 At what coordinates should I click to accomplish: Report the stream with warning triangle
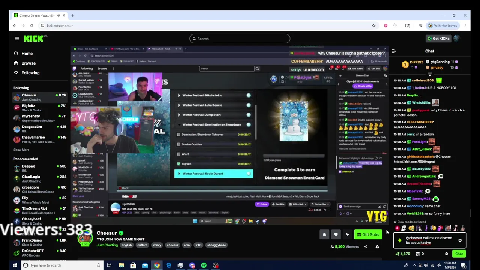377,246
